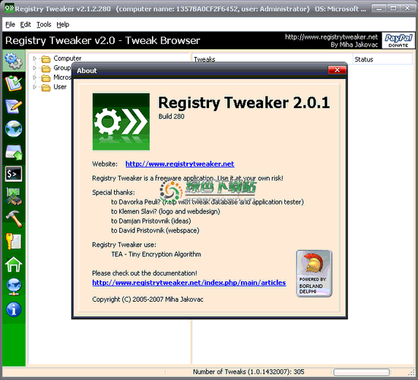Screen dimensions: 418x380
Task: Expand the User tree node
Action: point(34,87)
